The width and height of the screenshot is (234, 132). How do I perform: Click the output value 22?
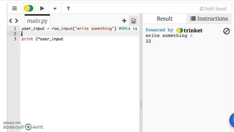tap(148, 41)
